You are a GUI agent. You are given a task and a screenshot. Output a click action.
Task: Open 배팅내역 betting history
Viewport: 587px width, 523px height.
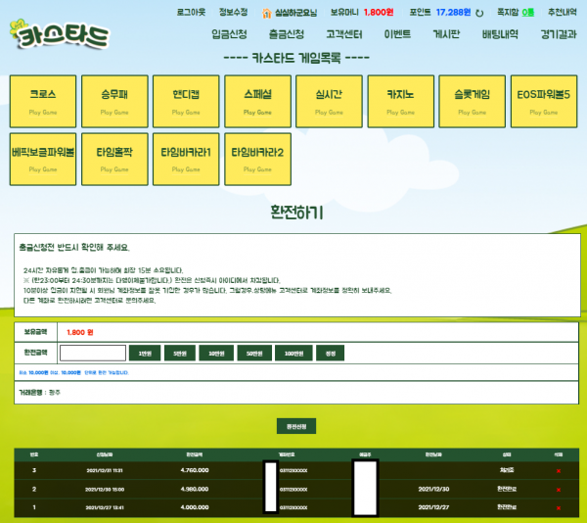pyautogui.click(x=500, y=34)
